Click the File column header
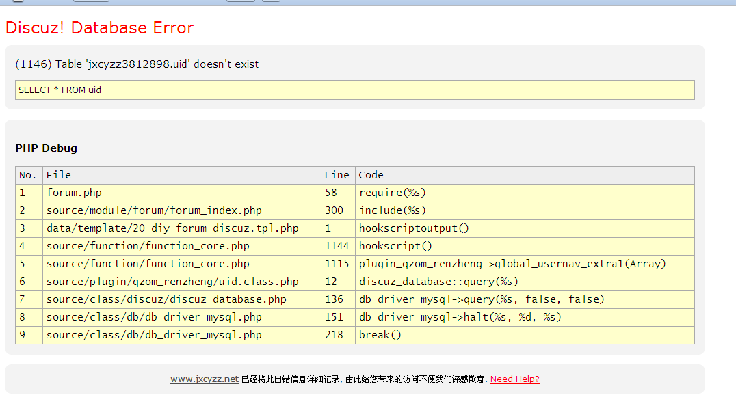 (x=182, y=175)
